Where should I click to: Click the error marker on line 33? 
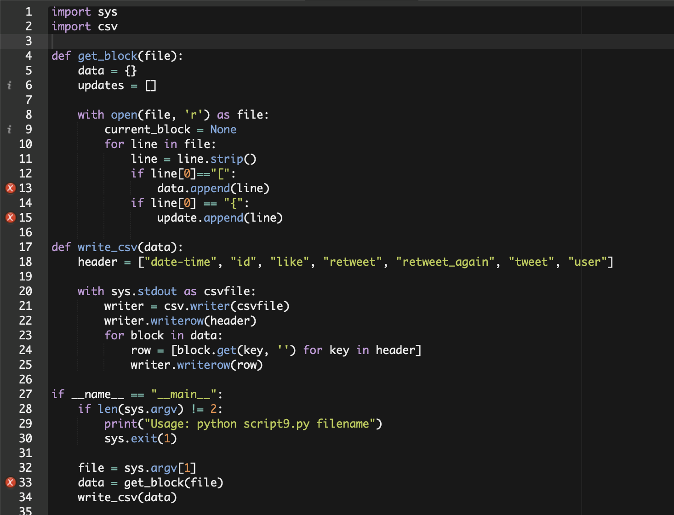pyautogui.click(x=10, y=482)
